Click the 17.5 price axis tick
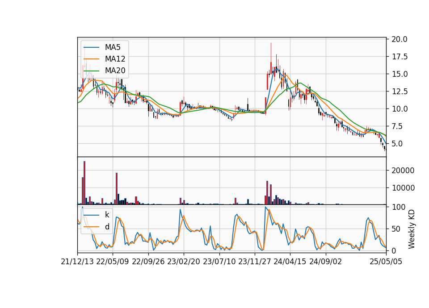The width and height of the screenshot is (429, 308). pos(400,57)
